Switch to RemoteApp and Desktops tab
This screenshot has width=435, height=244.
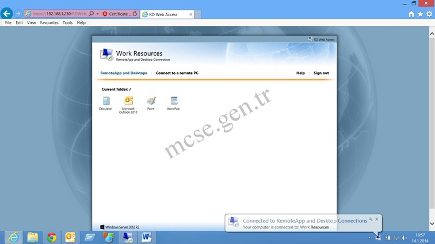(x=124, y=73)
